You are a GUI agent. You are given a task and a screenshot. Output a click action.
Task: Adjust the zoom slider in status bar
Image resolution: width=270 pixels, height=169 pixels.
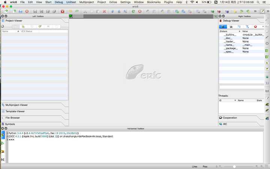(234, 167)
